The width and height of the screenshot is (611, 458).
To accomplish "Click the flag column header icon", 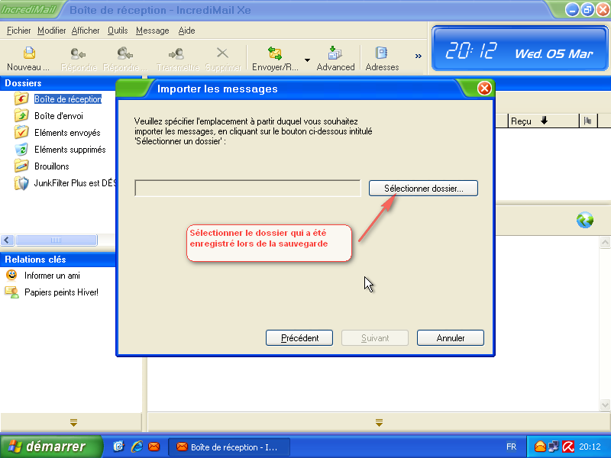I will [x=587, y=121].
